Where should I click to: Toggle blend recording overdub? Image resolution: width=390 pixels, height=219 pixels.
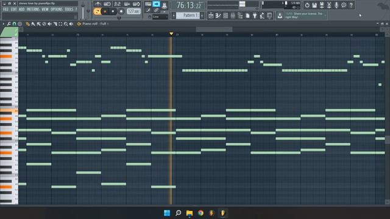tap(127, 4)
